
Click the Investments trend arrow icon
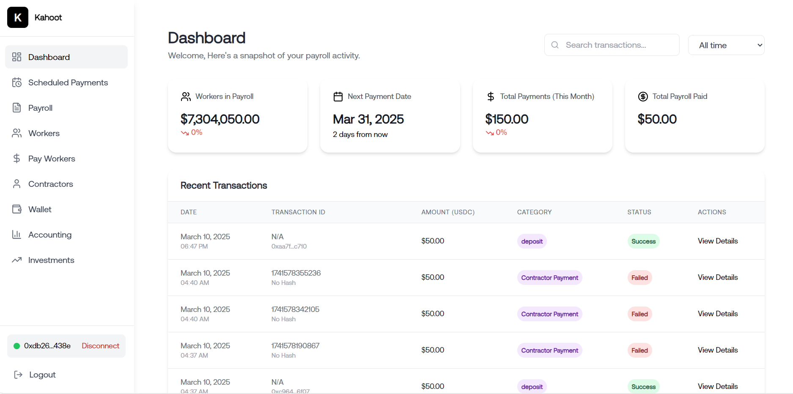point(17,260)
